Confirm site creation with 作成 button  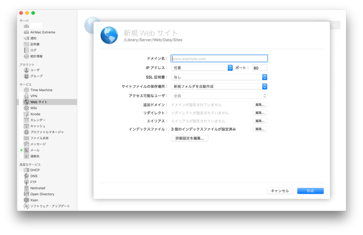point(310,191)
